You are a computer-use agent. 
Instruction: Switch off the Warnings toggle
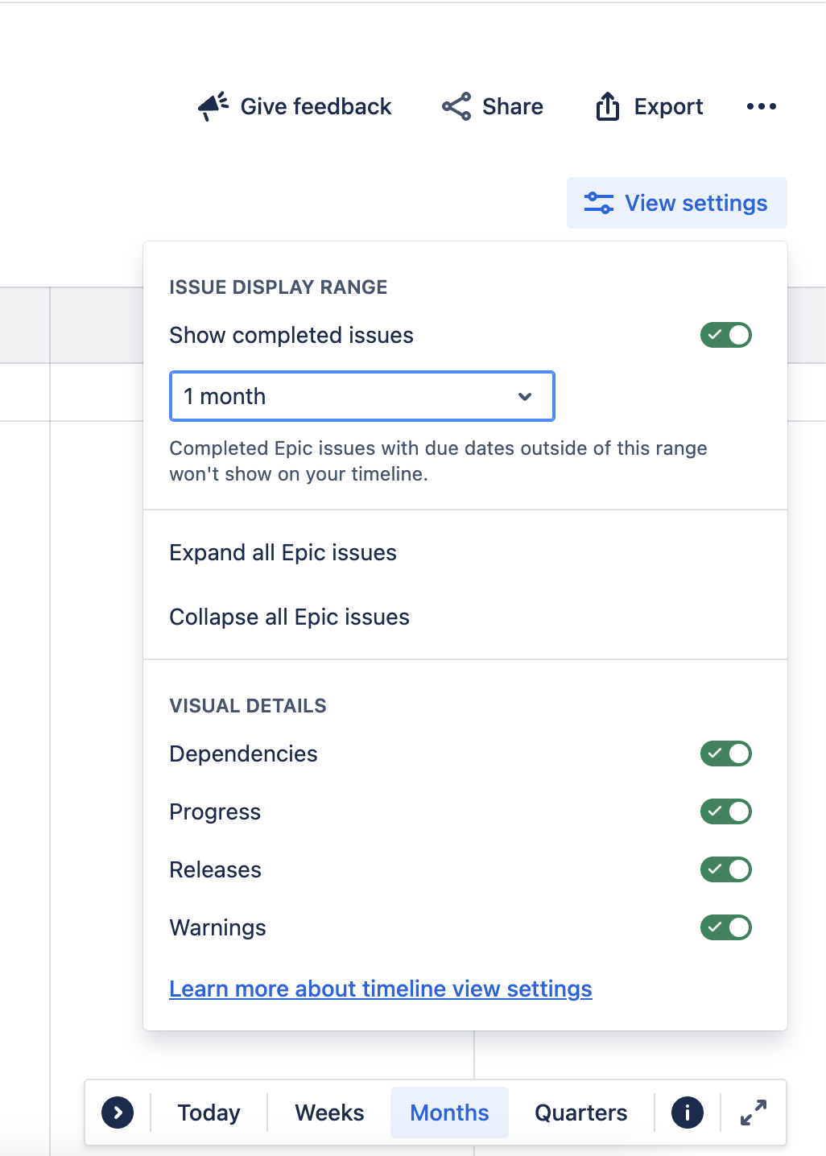pos(725,927)
